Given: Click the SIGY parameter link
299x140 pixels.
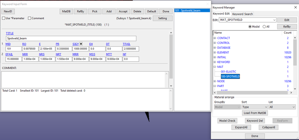Looking at the screenshot, I should click(75, 44).
